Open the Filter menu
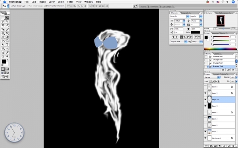The height and width of the screenshot is (148, 238). click(x=70, y=2)
